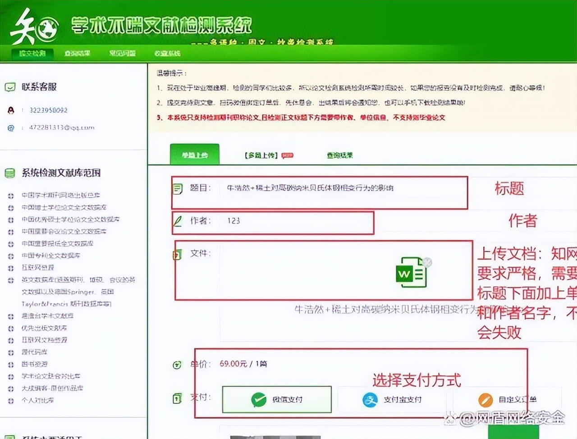The image size is (577, 439).
Task: Click the 题目 title input field
Action: (343, 188)
